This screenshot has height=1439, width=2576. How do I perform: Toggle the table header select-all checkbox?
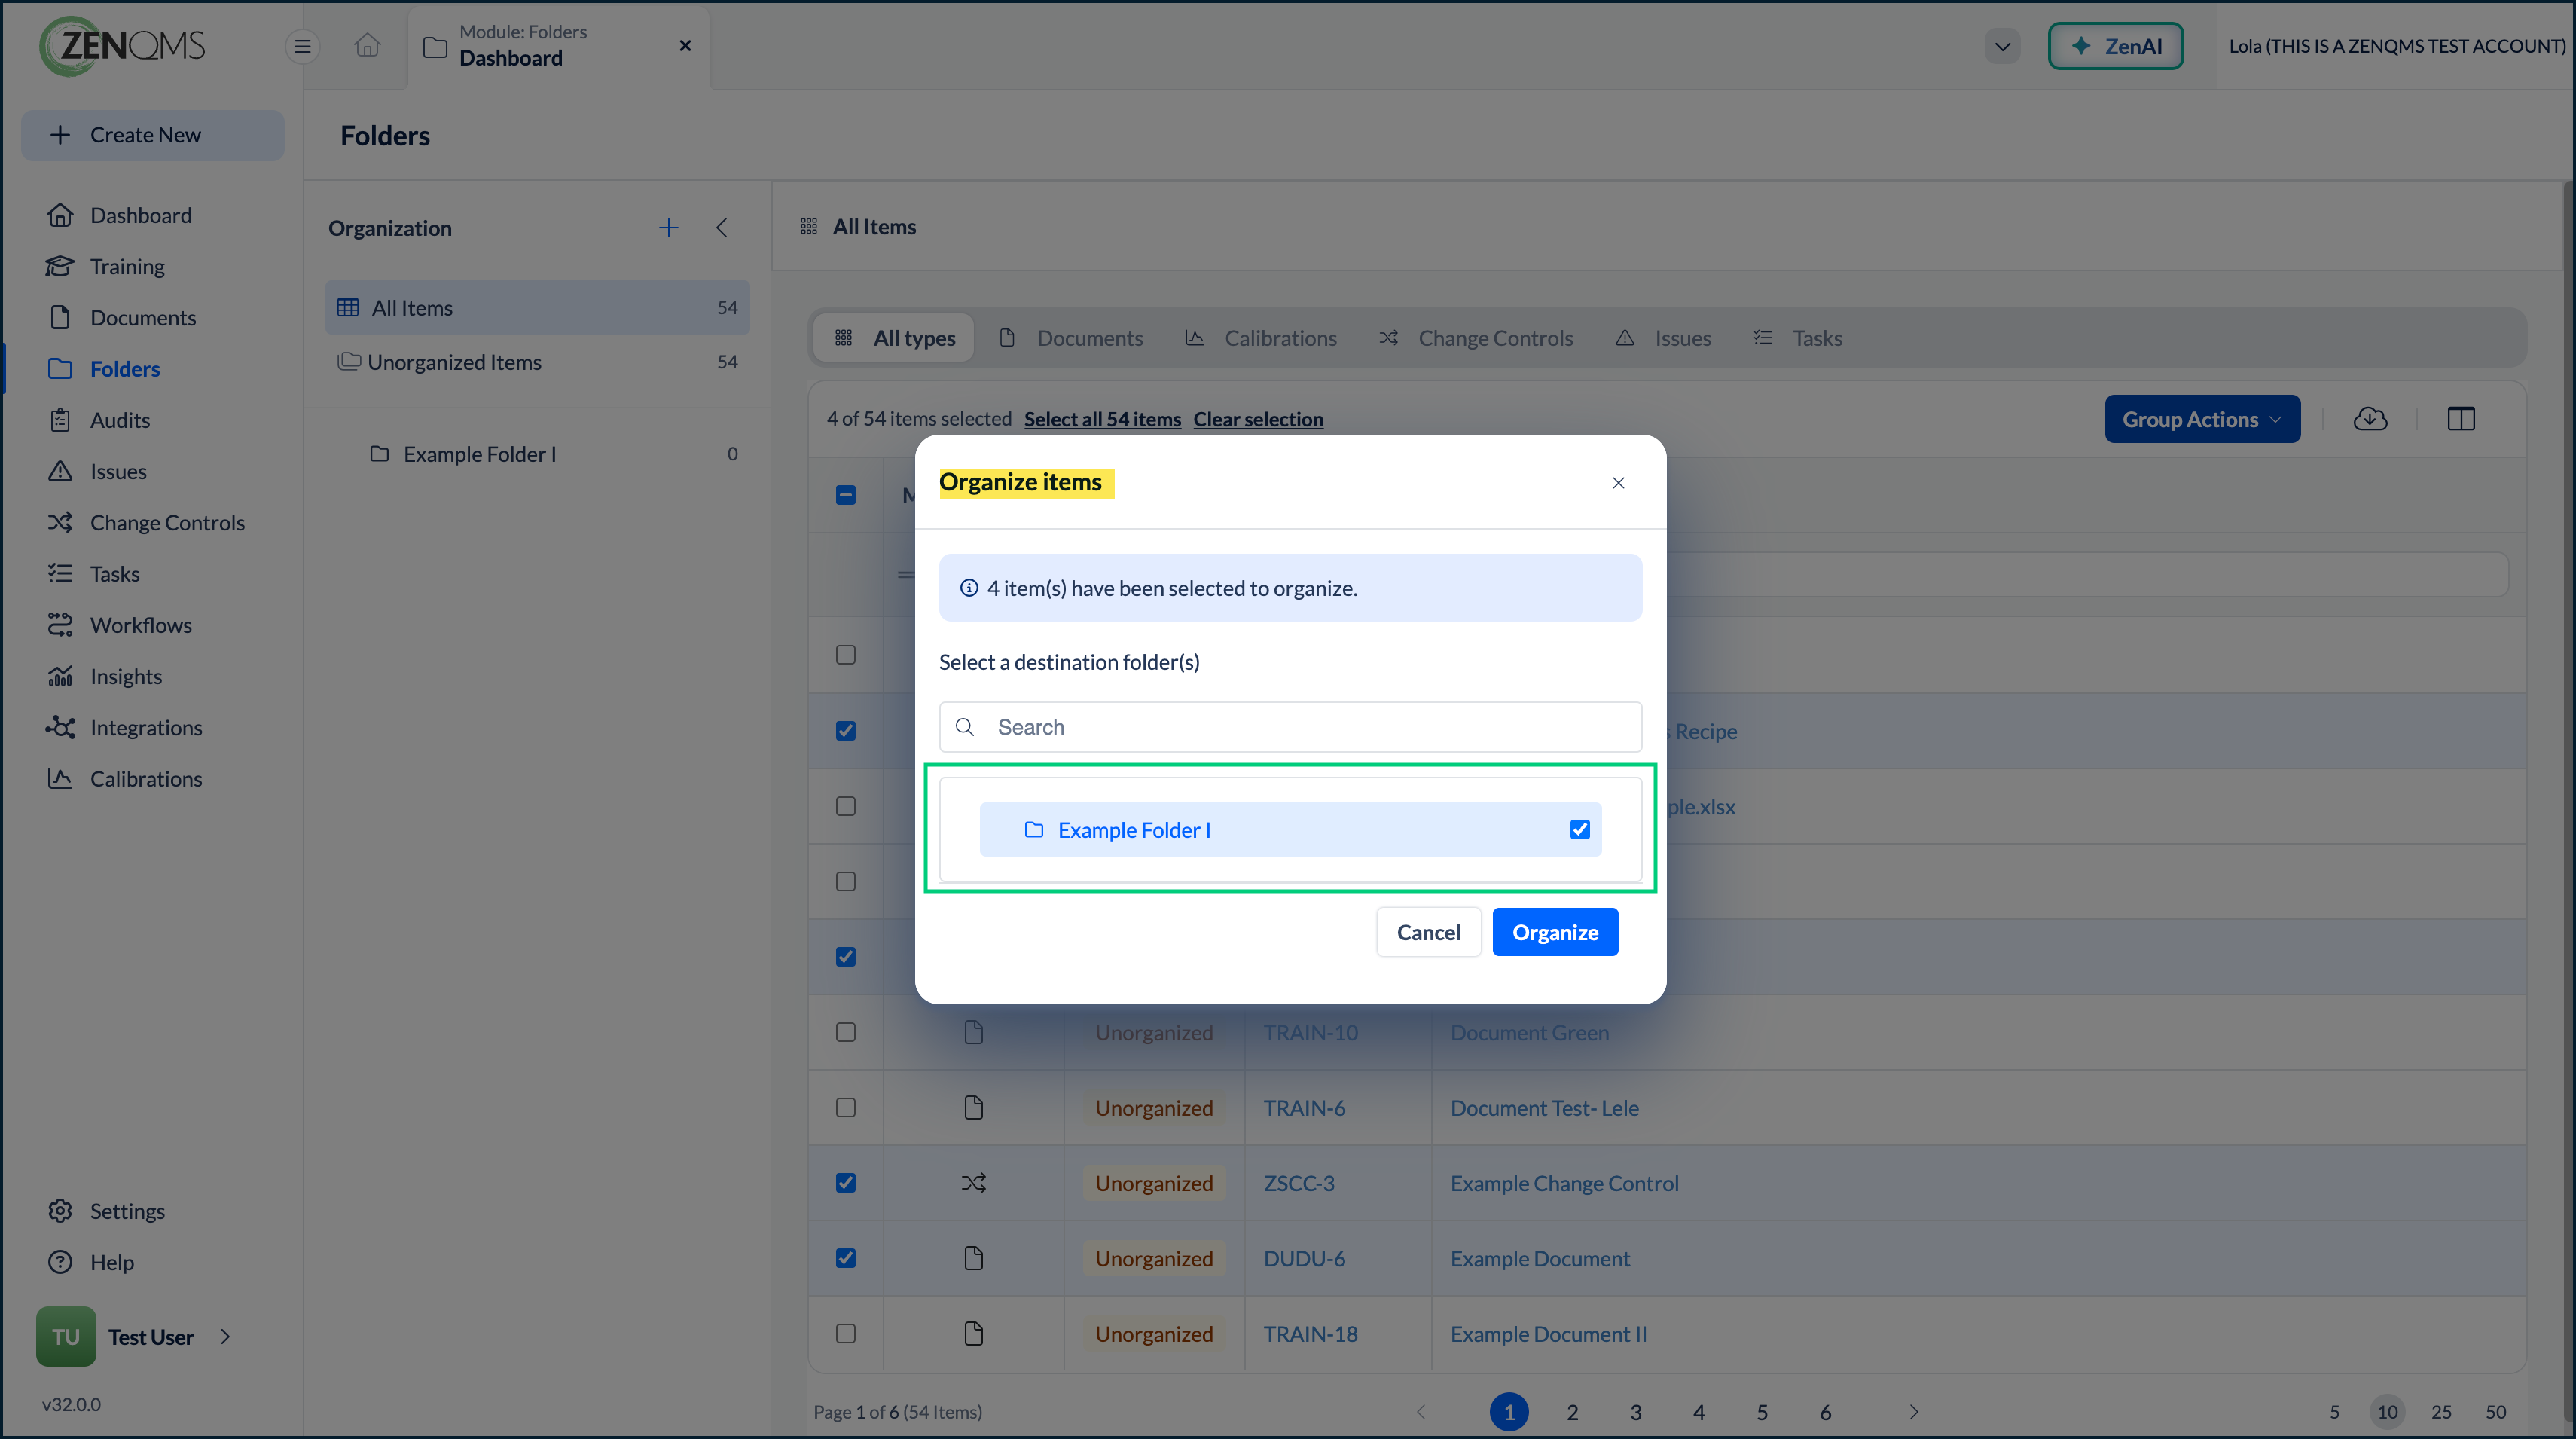(x=846, y=495)
